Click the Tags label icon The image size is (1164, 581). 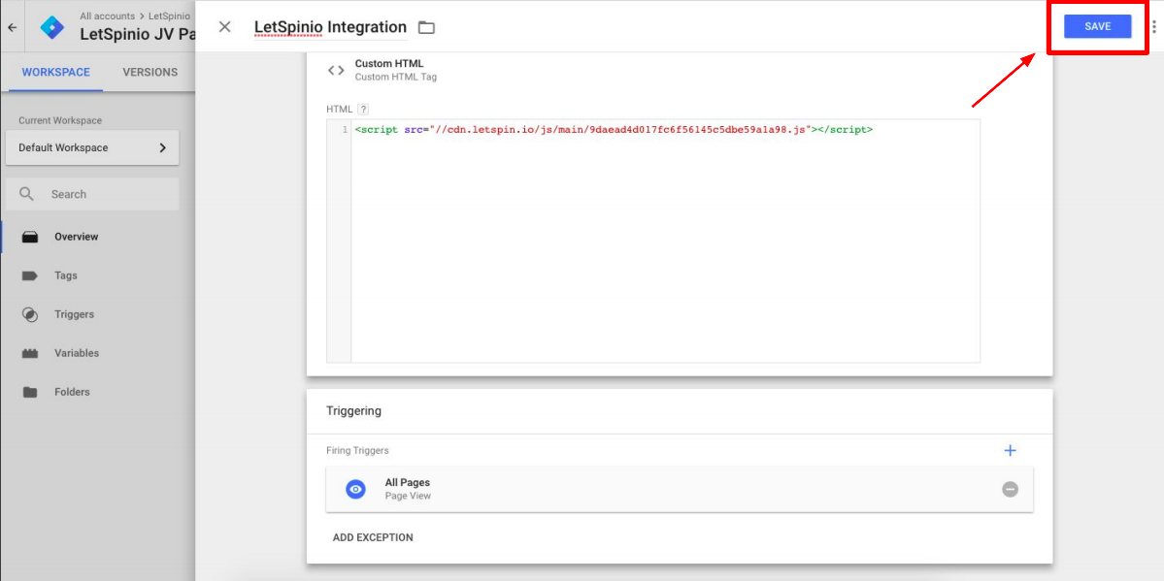pyautogui.click(x=30, y=275)
